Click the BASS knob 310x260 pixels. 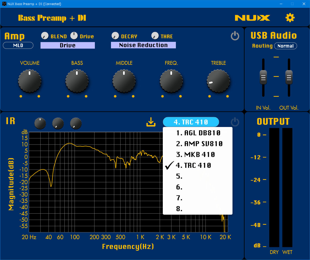pos(77,81)
